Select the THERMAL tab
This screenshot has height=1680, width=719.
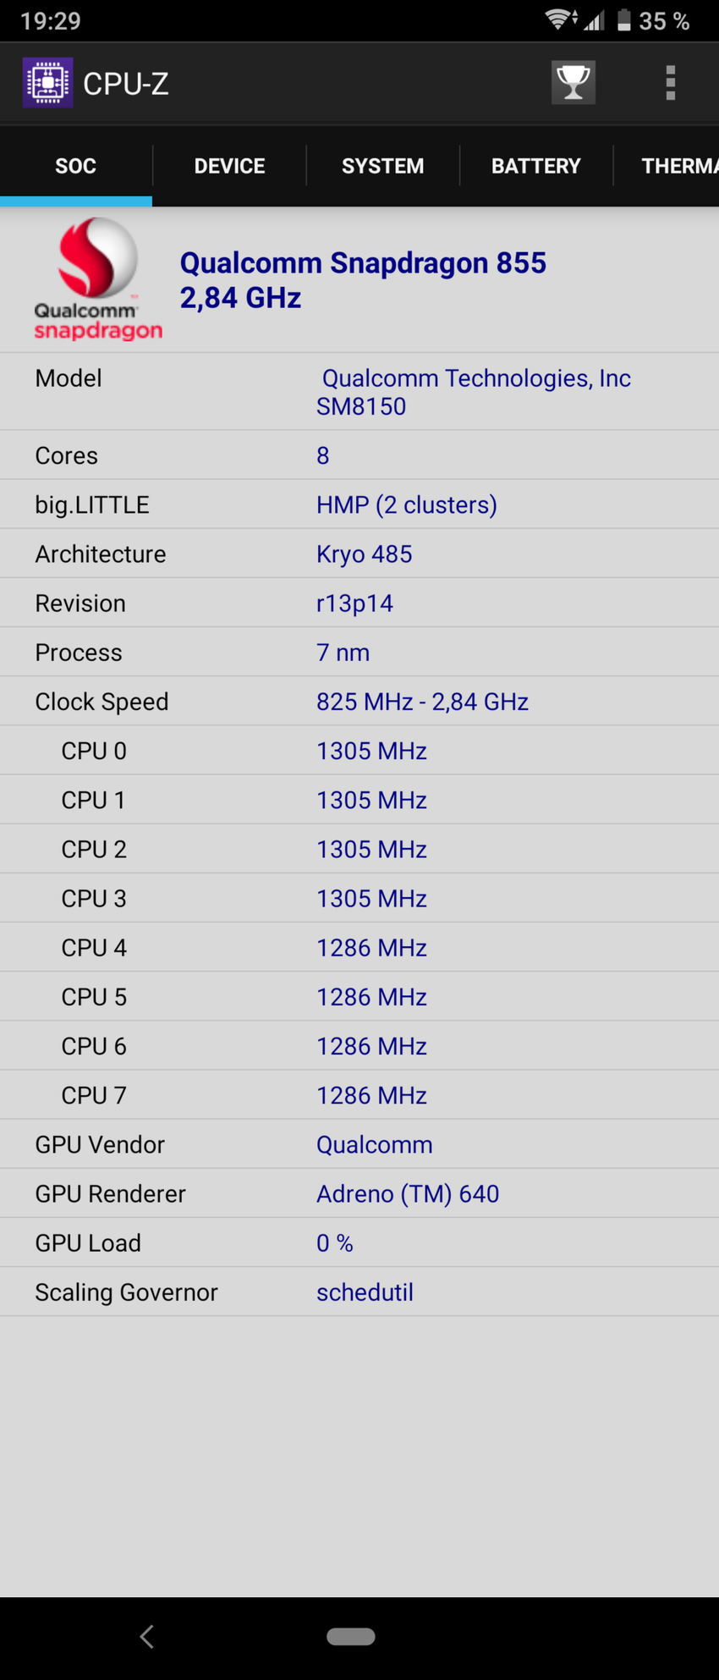point(677,166)
